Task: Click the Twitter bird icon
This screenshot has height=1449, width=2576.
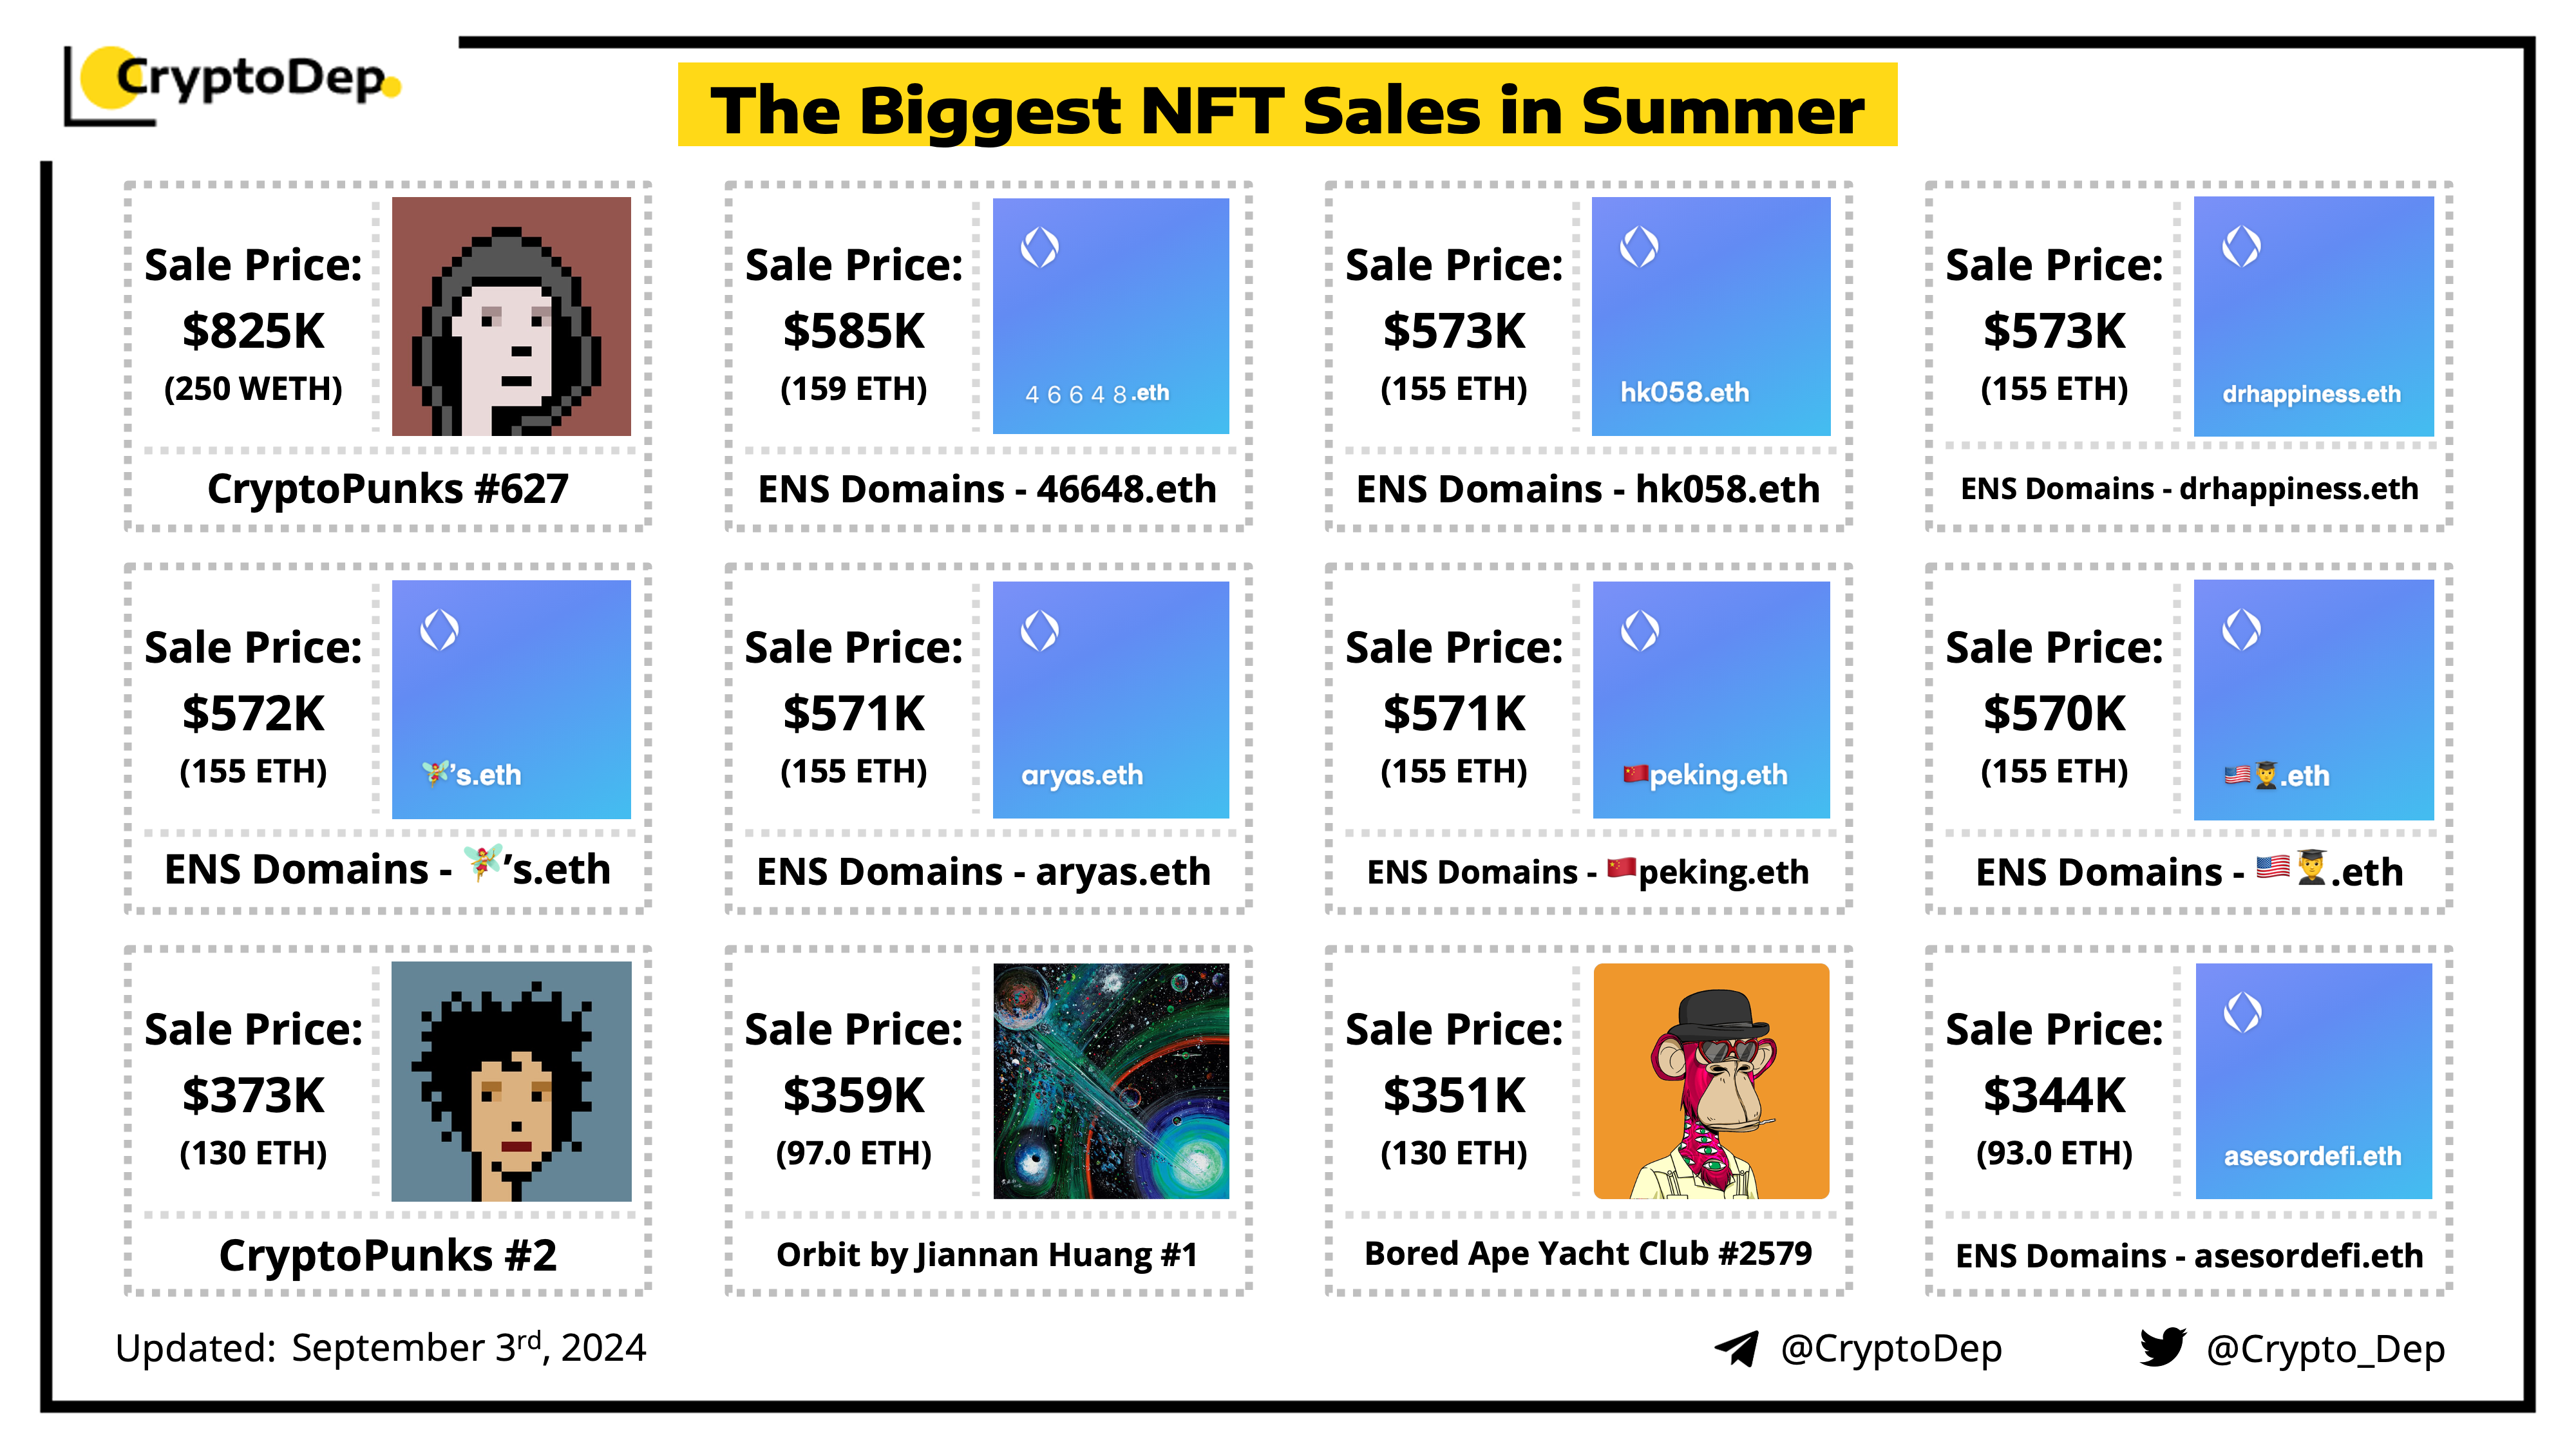Action: coord(2162,1347)
